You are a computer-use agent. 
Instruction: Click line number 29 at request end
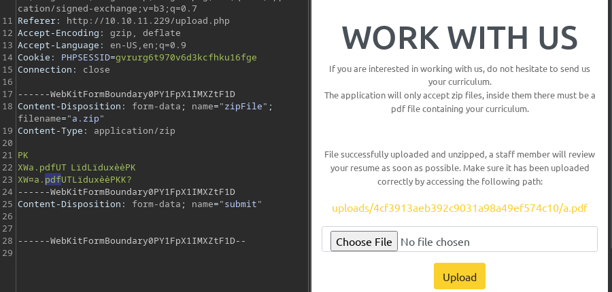point(7,253)
